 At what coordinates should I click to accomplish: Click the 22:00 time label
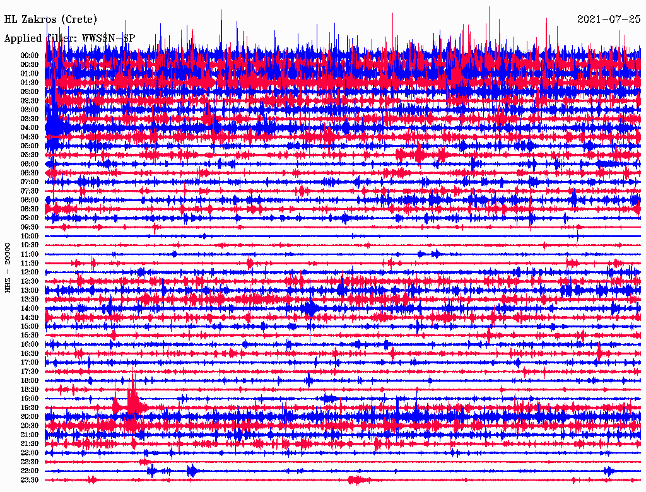coord(30,453)
